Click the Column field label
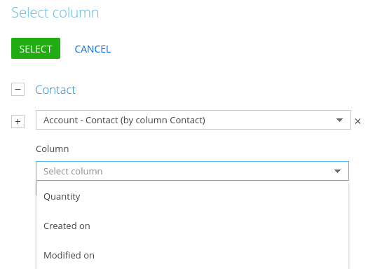This screenshot has height=269, width=368. click(53, 149)
